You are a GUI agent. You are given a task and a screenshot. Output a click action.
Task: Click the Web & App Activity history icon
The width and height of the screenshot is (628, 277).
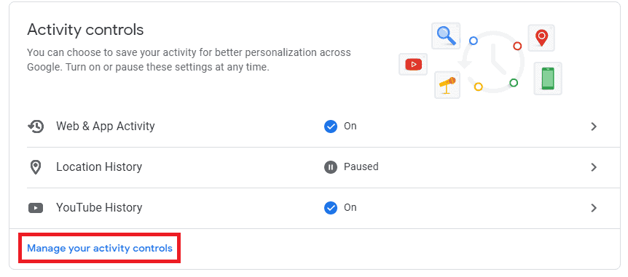36,127
